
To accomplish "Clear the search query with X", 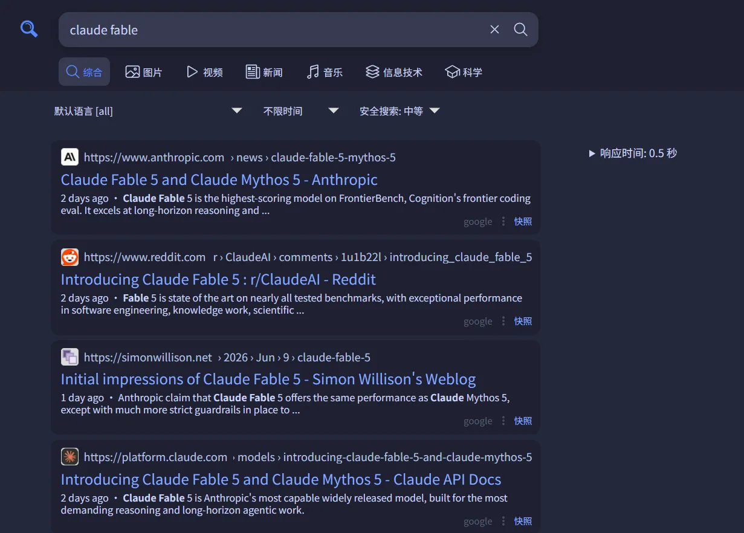I will (494, 30).
